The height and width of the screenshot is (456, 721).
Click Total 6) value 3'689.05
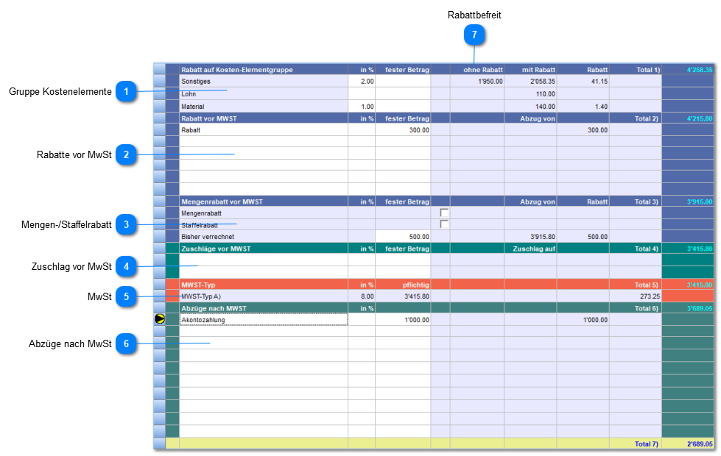point(700,309)
